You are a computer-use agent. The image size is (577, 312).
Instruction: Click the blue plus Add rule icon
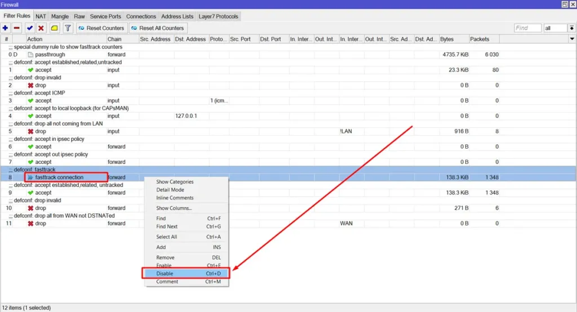coord(6,28)
